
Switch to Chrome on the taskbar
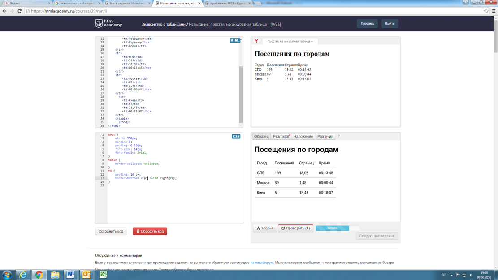(39, 275)
